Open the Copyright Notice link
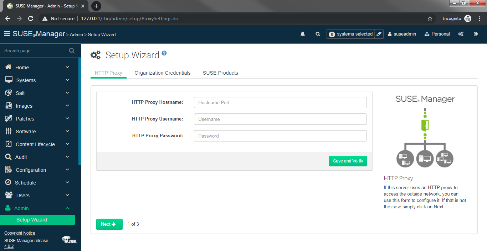This screenshot has height=251, width=487. pos(19,233)
